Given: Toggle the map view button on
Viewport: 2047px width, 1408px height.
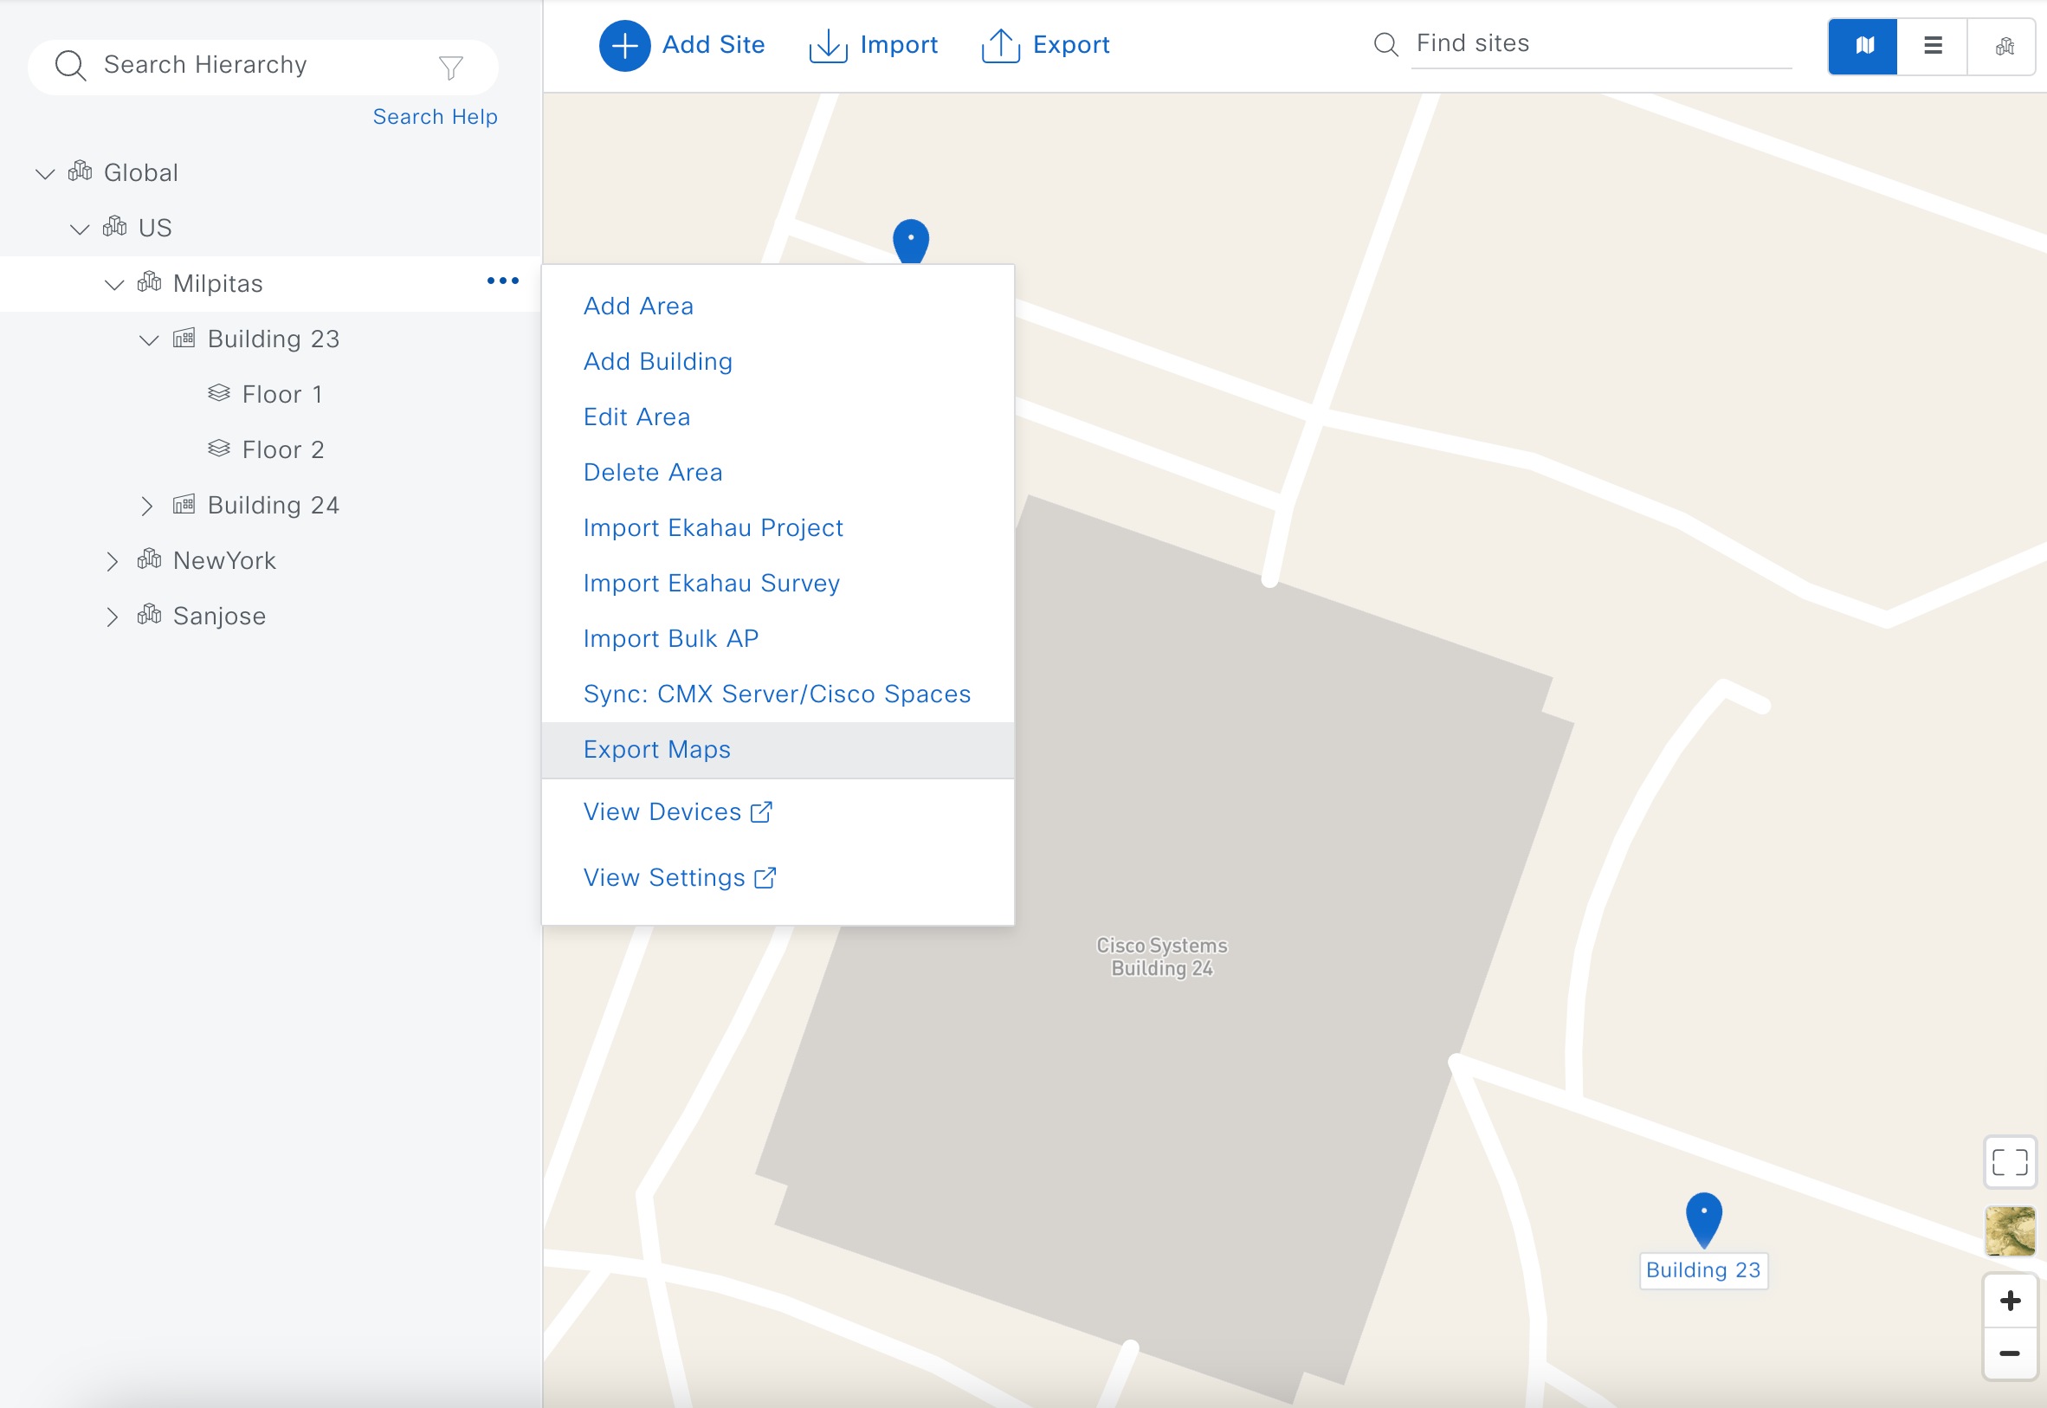Looking at the screenshot, I should (x=1863, y=46).
